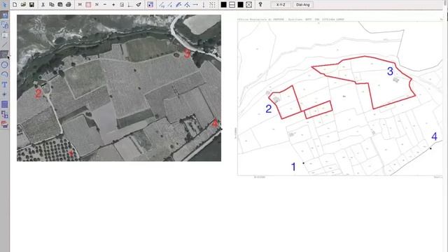The height and width of the screenshot is (252, 448).
Task: Click the minus zoom-out icon
Action: [105, 5]
